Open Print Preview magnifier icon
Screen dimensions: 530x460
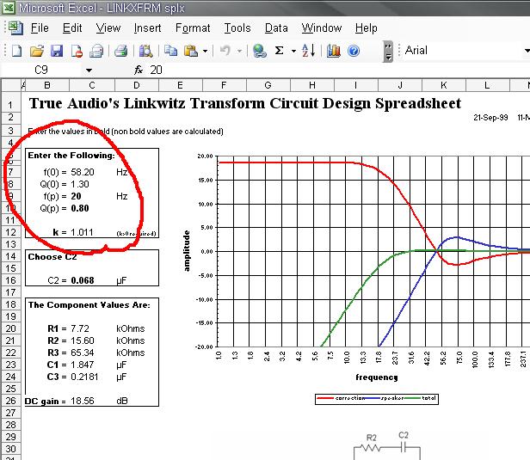tap(145, 51)
